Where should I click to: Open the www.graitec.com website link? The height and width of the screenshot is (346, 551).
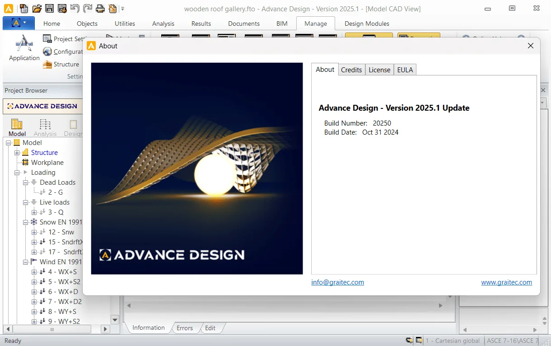[506, 282]
